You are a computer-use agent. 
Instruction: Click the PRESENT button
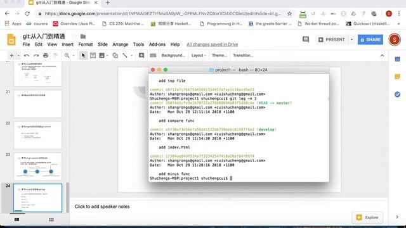332,39
